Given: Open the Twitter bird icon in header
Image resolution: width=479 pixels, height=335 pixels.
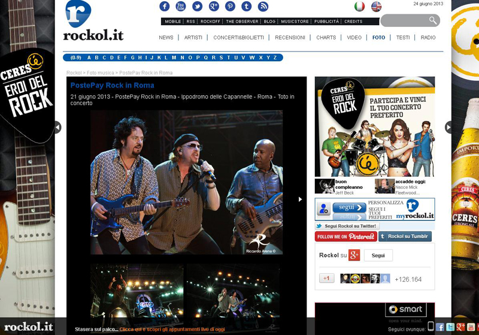Looking at the screenshot, I should coord(197,6).
